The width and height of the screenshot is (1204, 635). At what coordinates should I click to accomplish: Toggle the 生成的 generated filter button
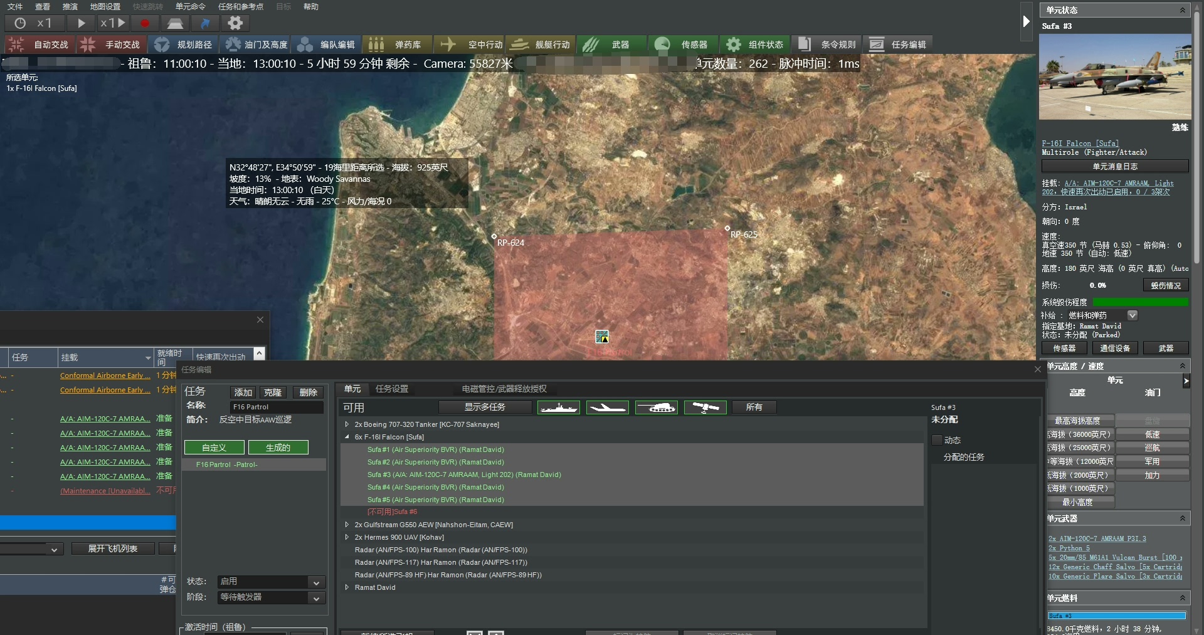(x=278, y=448)
